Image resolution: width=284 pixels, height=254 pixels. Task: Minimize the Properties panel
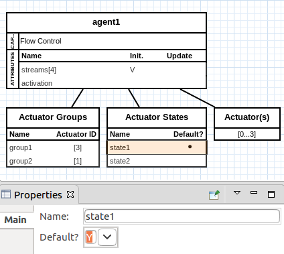point(254,192)
